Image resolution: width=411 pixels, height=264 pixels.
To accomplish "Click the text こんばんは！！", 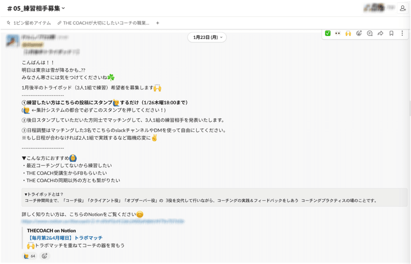I will [38, 63].
